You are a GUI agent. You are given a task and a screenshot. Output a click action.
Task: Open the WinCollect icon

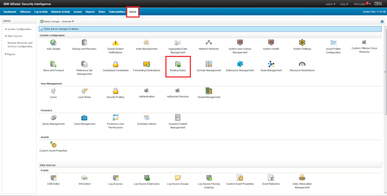pyautogui.click(x=85, y=178)
